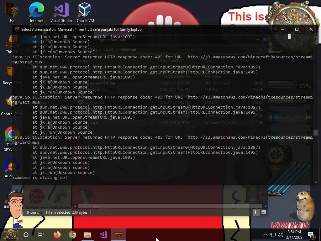Launch Google Chrome from the taskbar
Image resolution: width=321 pixels, height=241 pixels.
(x=72, y=235)
